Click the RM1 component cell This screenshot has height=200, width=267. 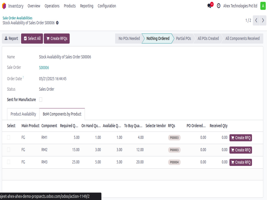(44, 137)
